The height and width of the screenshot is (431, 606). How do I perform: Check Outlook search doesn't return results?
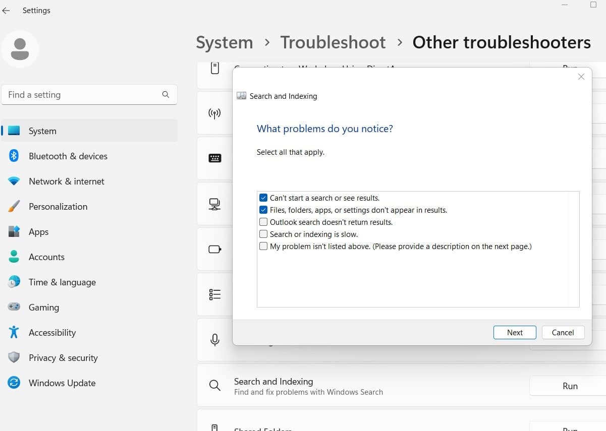click(x=263, y=222)
